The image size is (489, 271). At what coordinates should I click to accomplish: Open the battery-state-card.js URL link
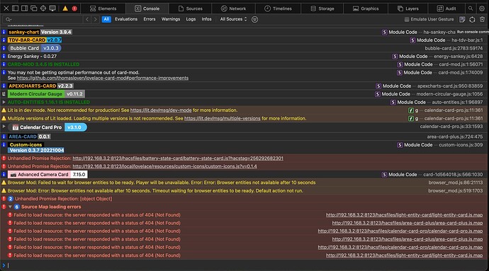click(x=178, y=158)
